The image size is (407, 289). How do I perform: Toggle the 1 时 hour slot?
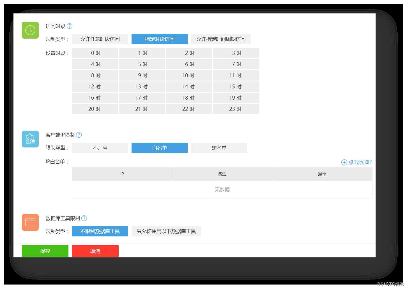point(142,53)
